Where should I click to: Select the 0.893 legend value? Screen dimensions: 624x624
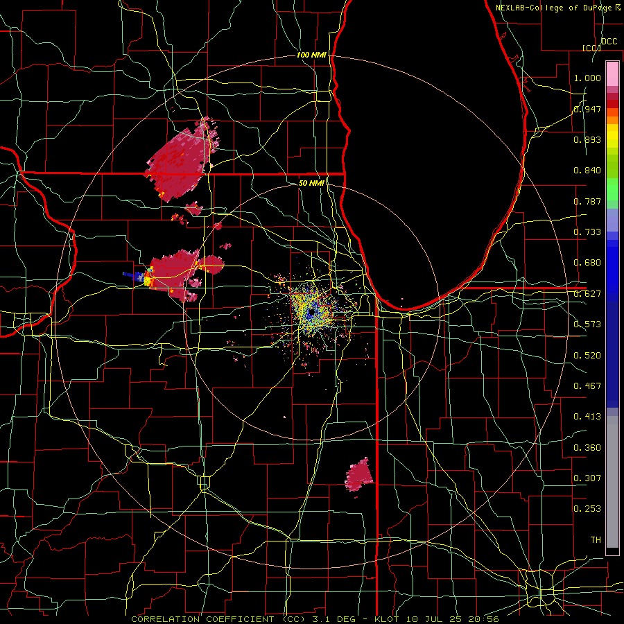click(587, 139)
